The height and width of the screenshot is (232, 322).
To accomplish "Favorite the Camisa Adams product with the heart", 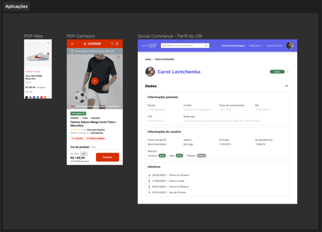I will (x=118, y=57).
